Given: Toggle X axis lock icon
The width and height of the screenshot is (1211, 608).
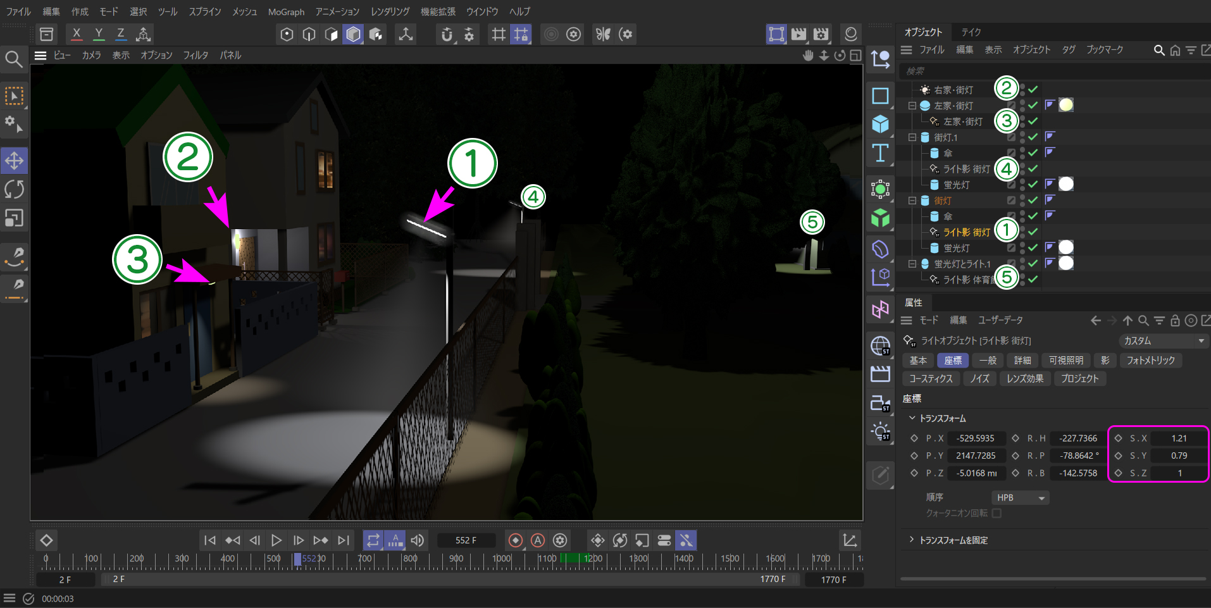Looking at the screenshot, I should point(77,34).
